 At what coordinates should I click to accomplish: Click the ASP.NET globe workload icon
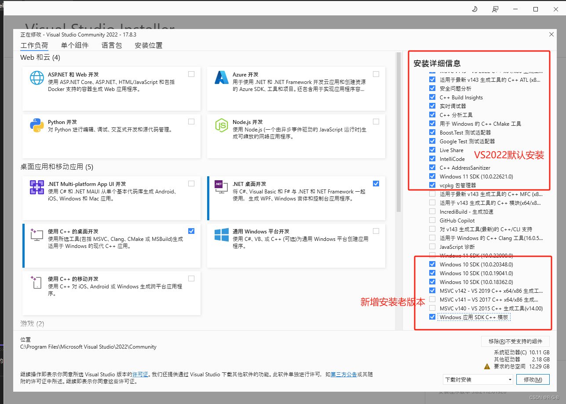(x=37, y=78)
